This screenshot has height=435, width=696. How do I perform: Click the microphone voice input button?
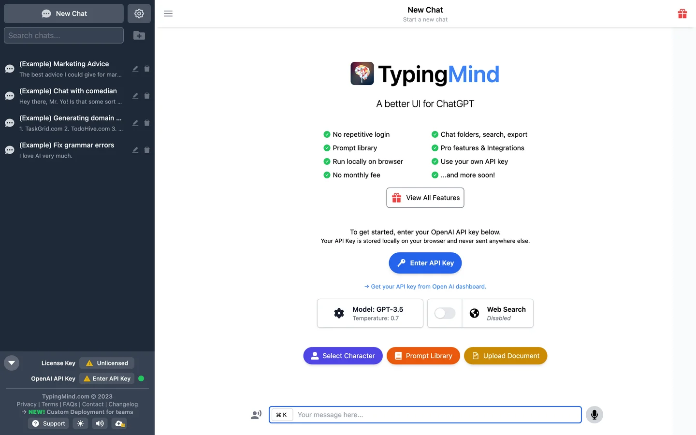tap(594, 415)
